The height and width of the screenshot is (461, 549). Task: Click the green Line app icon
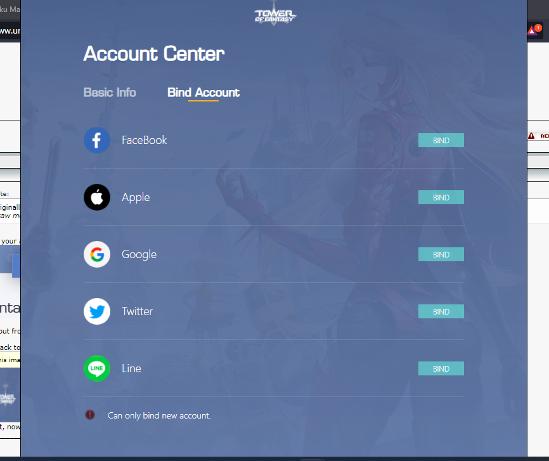point(97,368)
